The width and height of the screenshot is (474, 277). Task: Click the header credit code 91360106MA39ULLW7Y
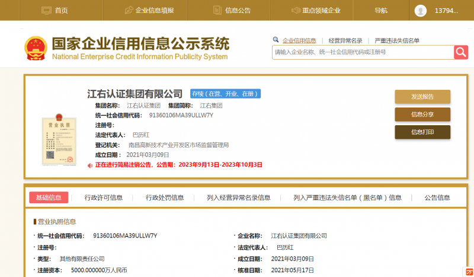click(x=181, y=115)
